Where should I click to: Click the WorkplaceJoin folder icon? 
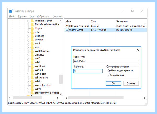[x=32, y=85]
